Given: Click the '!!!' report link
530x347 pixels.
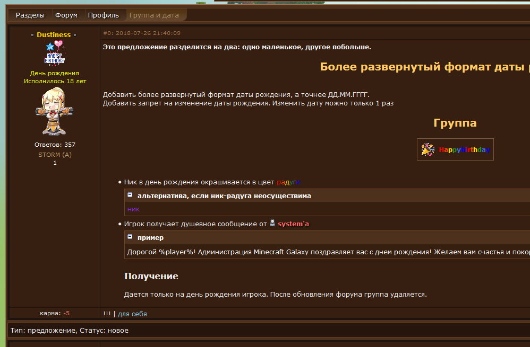Looking at the screenshot, I should [x=107, y=314].
